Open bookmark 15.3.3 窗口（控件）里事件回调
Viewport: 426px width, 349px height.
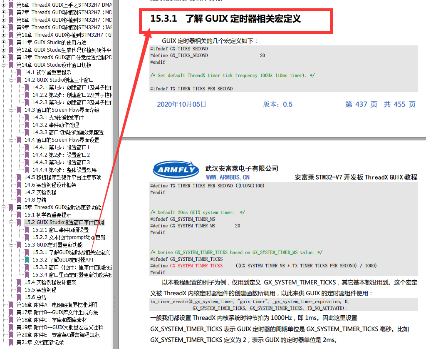72,267
